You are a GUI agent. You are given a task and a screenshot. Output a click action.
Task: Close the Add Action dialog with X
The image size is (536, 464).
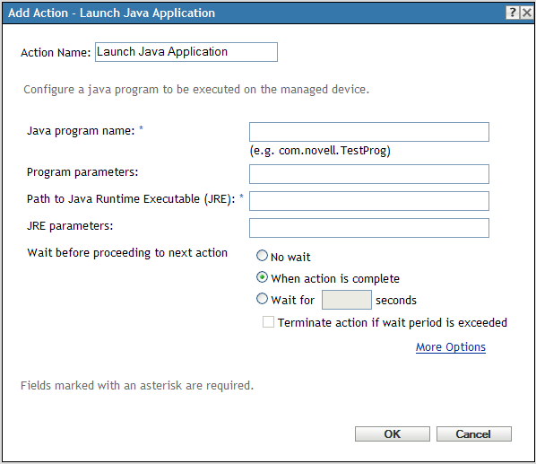[x=527, y=13]
